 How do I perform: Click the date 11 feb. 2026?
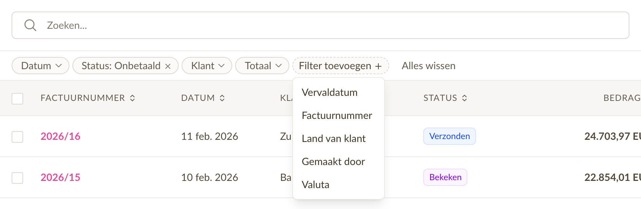pos(209,136)
